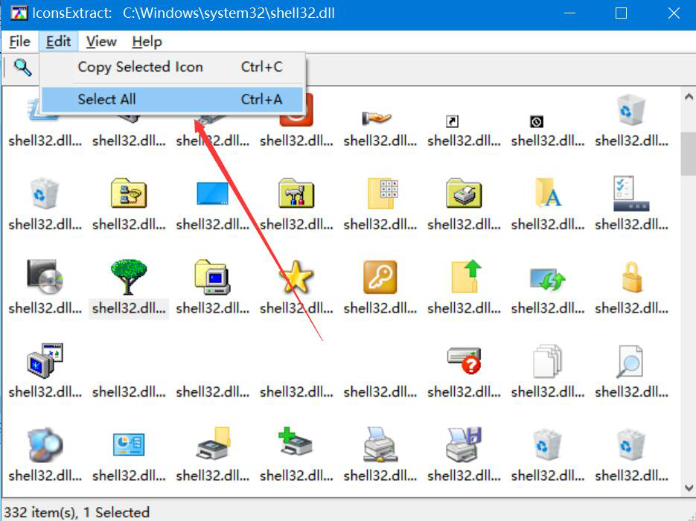Click the magnifier search toolbar icon
The height and width of the screenshot is (521, 696).
(22, 68)
